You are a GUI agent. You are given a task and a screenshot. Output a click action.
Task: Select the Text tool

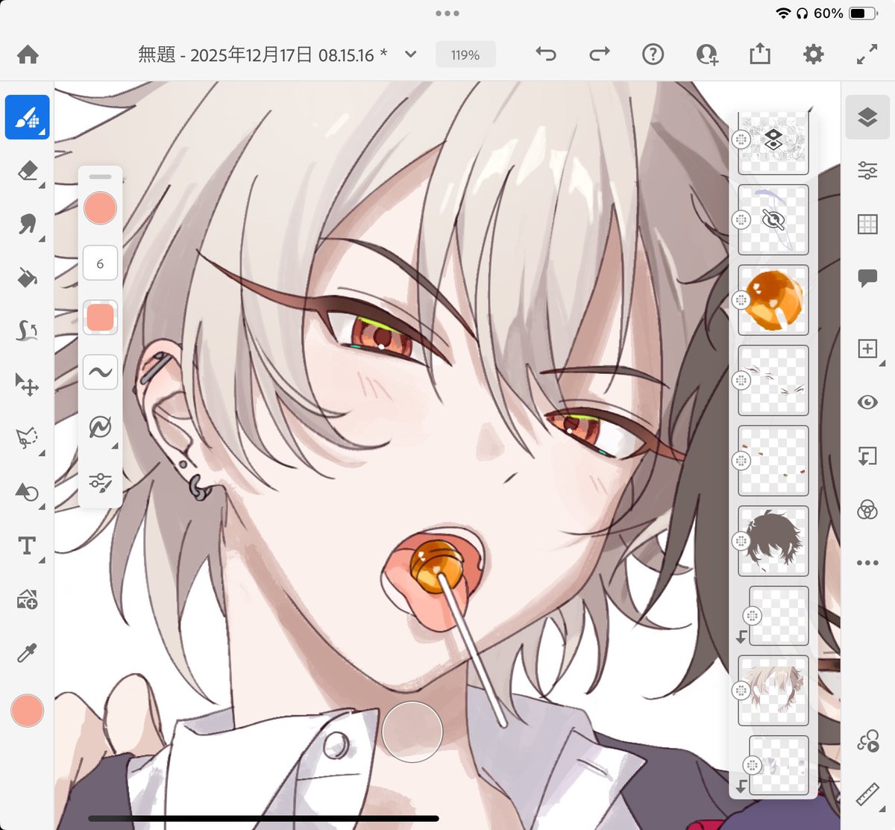tap(27, 546)
